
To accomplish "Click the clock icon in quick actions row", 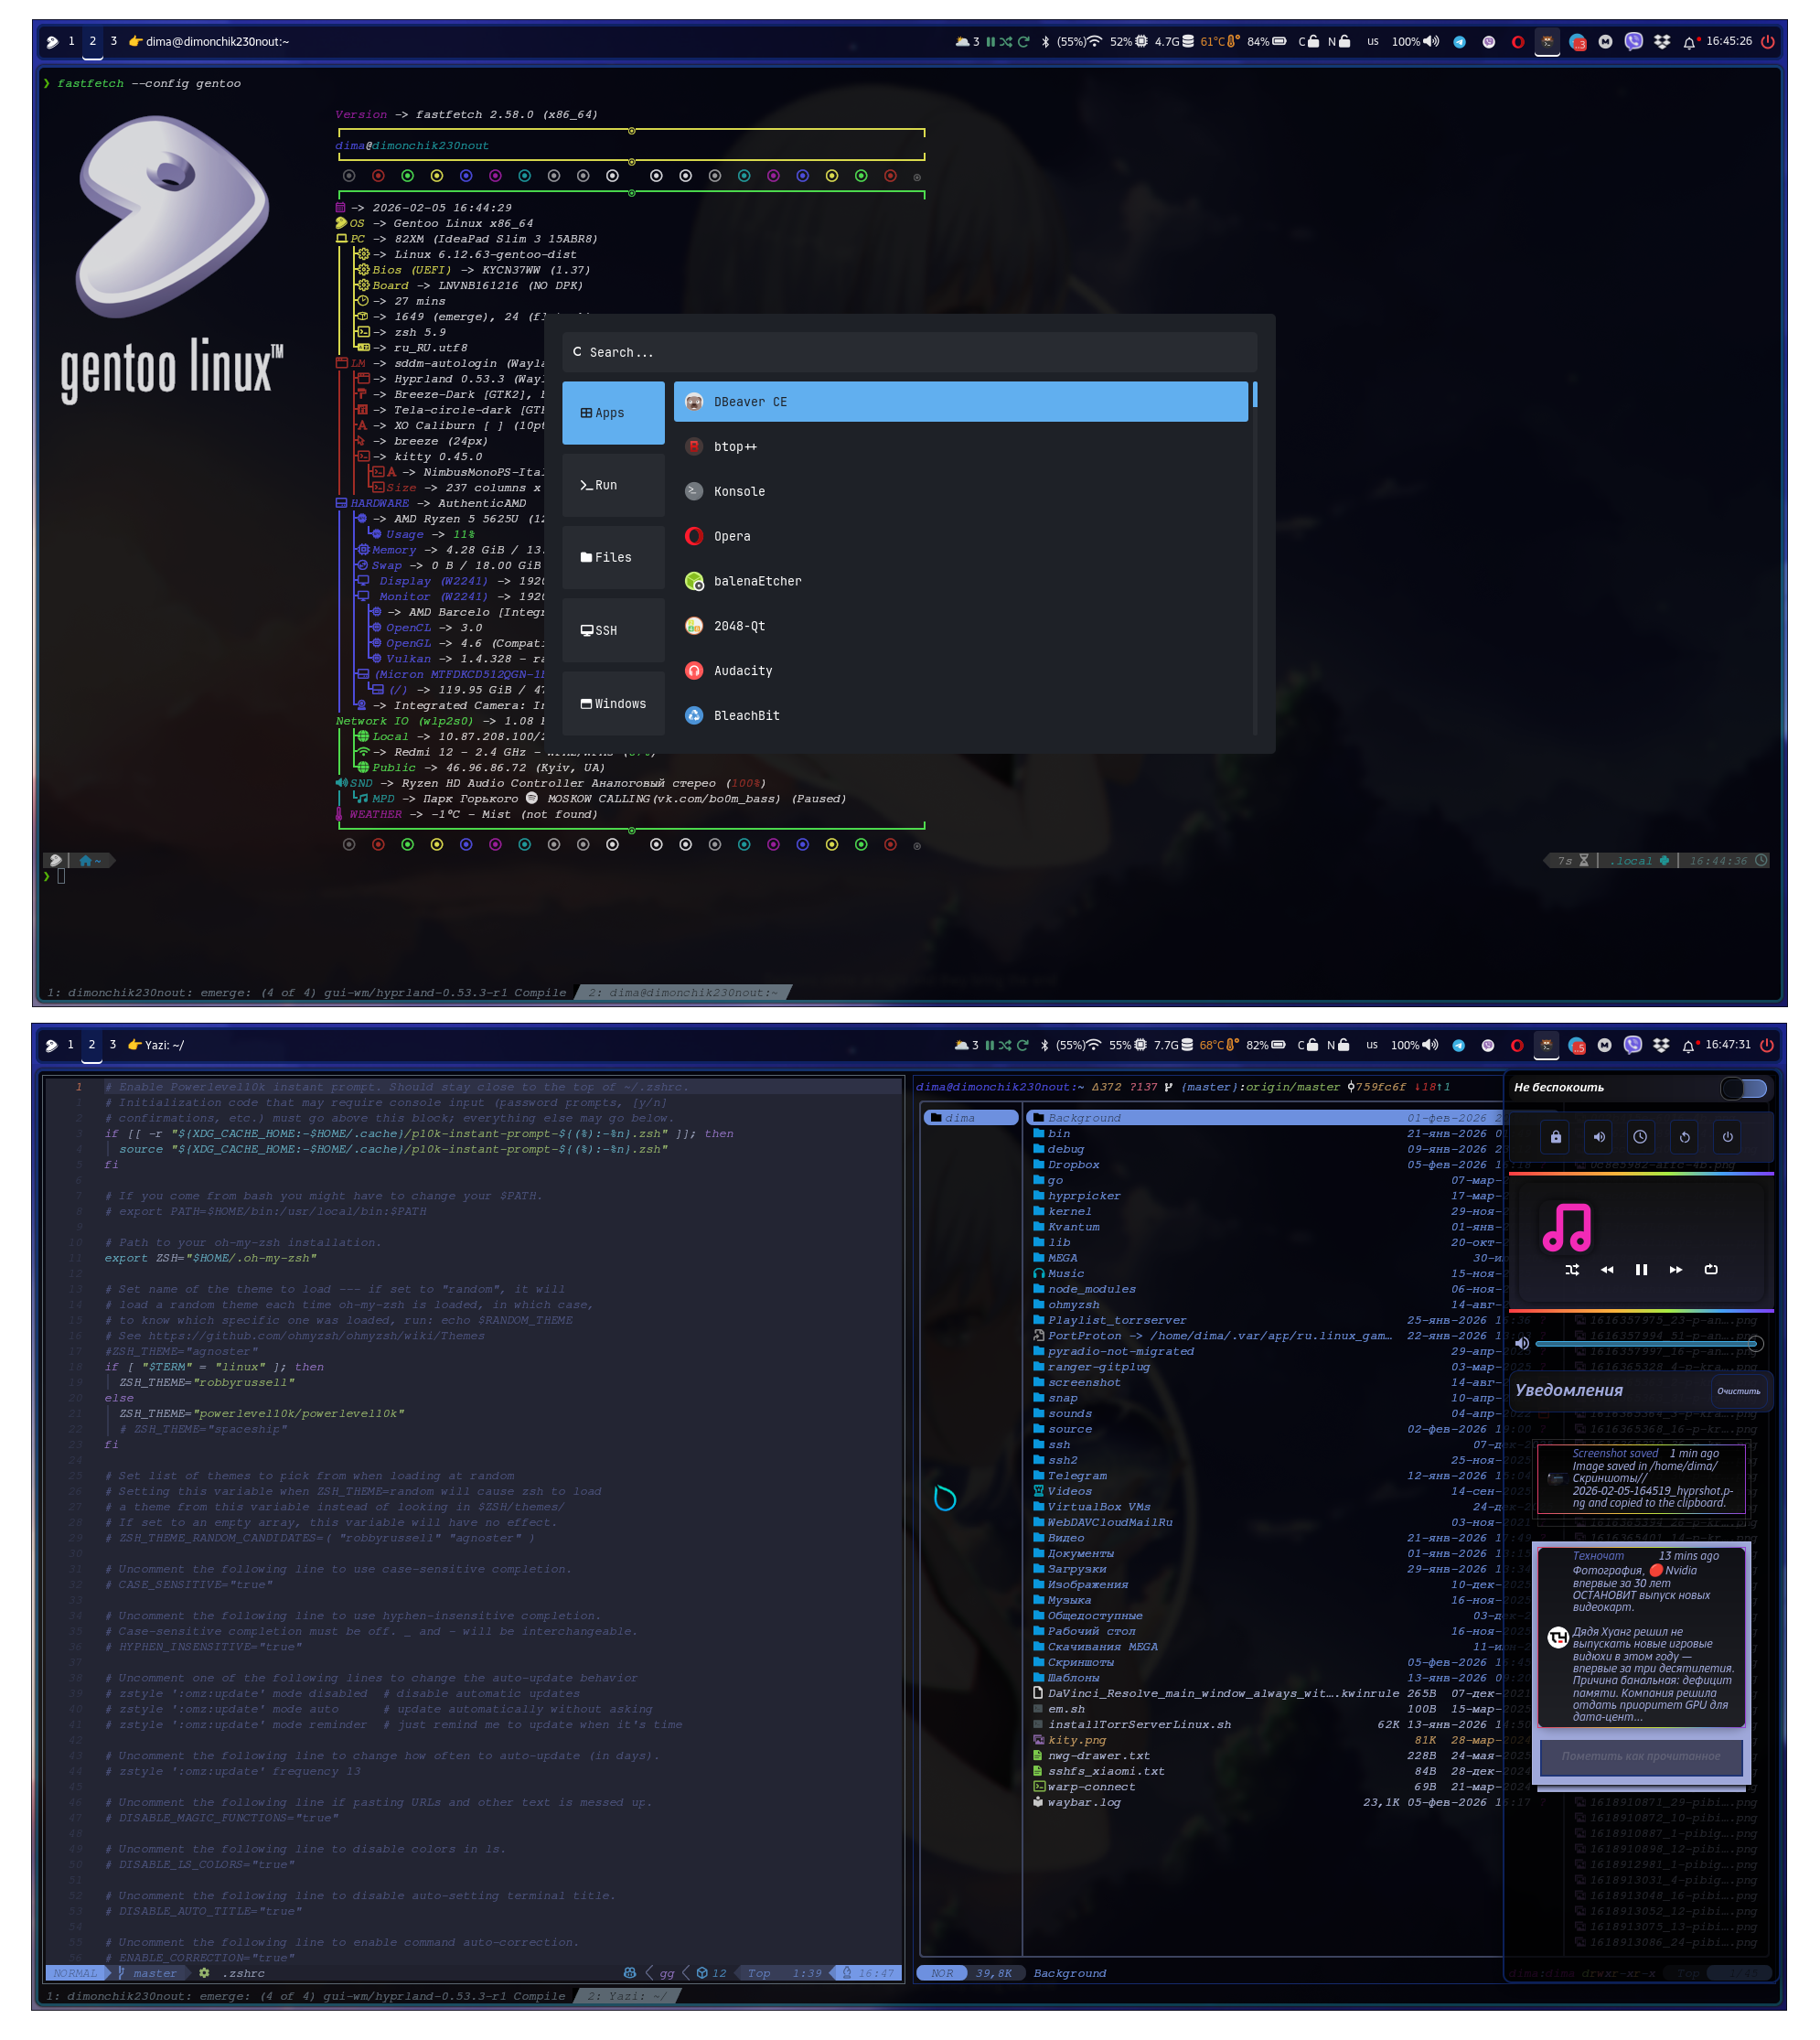I will (1641, 1137).
